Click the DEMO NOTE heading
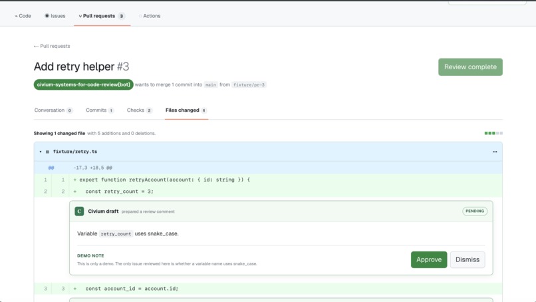This screenshot has height=302, width=536. click(x=90, y=256)
